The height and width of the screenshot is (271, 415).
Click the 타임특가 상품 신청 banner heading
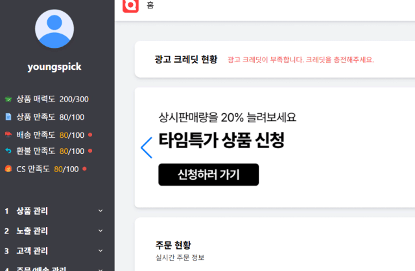coord(221,141)
